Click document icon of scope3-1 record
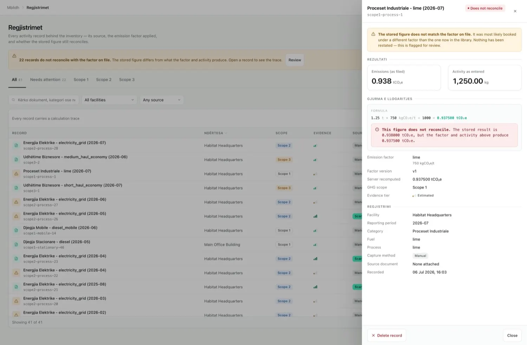527x345 pixels. pyautogui.click(x=16, y=188)
